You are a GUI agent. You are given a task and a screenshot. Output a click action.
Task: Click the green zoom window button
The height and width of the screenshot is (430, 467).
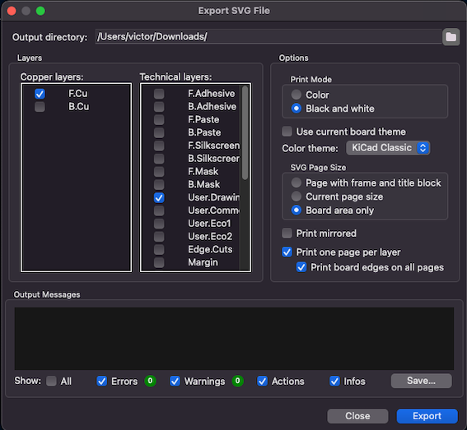pos(40,11)
